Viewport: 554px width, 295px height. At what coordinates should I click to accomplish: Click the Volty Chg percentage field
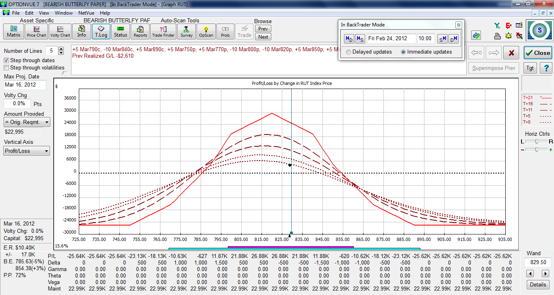[17, 104]
